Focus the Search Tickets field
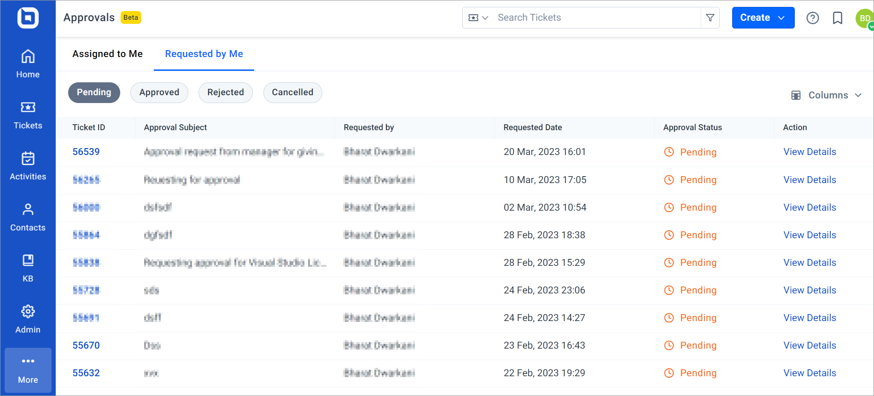This screenshot has height=396, width=874. coord(597,17)
